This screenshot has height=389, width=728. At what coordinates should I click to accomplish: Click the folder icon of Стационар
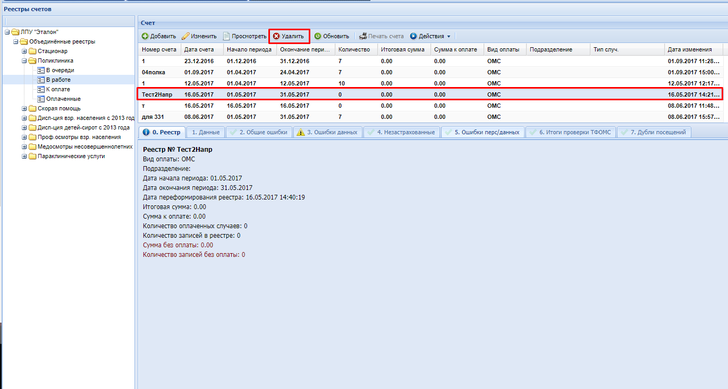click(32, 51)
